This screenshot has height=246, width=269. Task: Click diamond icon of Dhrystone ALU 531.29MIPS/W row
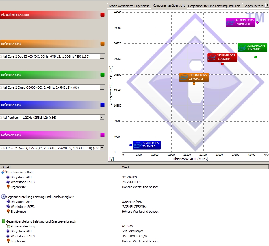pyautogui.click(x=8, y=231)
